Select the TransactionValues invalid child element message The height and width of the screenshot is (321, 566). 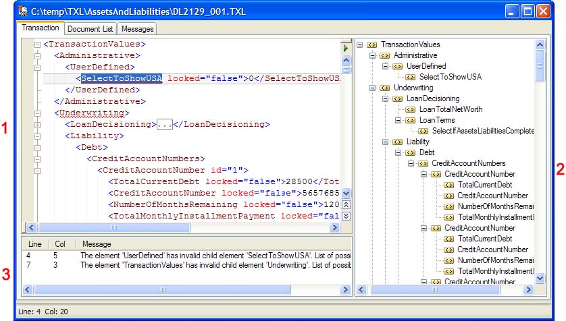[186, 265]
